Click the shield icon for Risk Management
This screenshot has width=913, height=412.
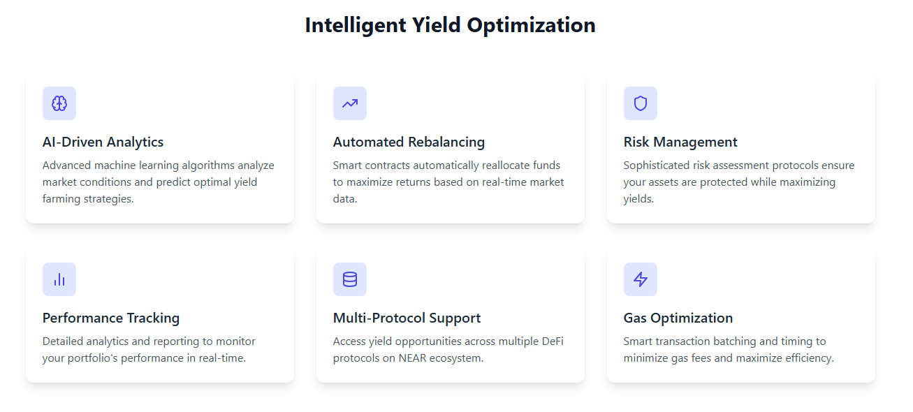pyautogui.click(x=641, y=103)
